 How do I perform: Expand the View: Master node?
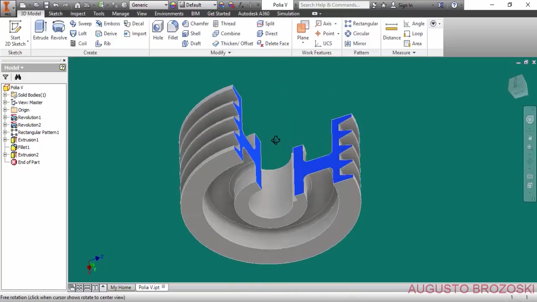pos(5,102)
